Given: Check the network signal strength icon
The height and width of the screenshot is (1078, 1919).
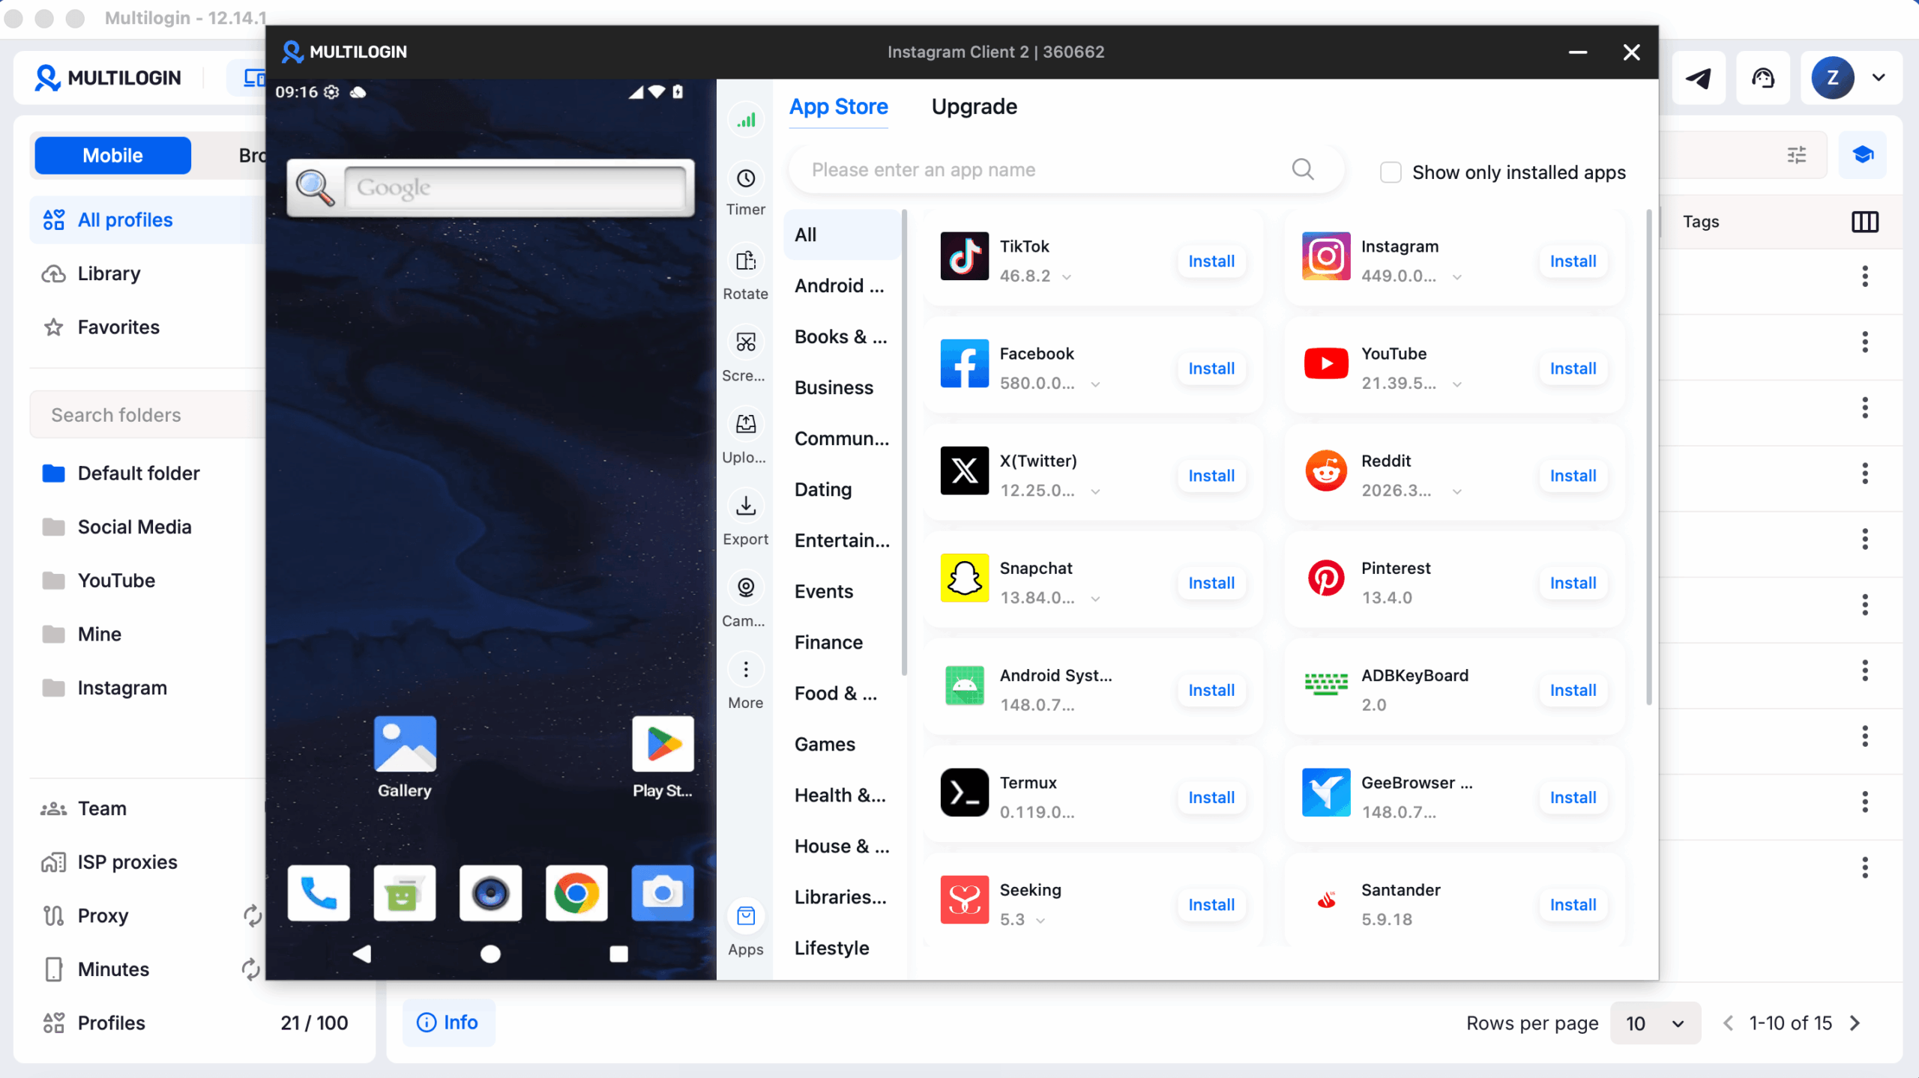Looking at the screenshot, I should coord(745,120).
